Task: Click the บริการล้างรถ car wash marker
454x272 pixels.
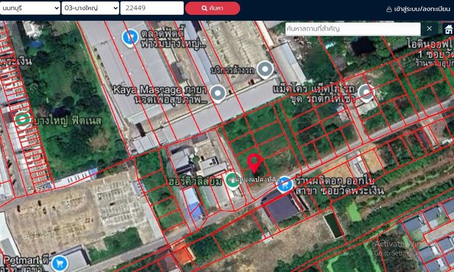Action: (x=265, y=70)
